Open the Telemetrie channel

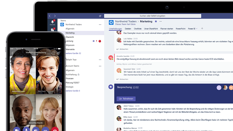(70, 49)
